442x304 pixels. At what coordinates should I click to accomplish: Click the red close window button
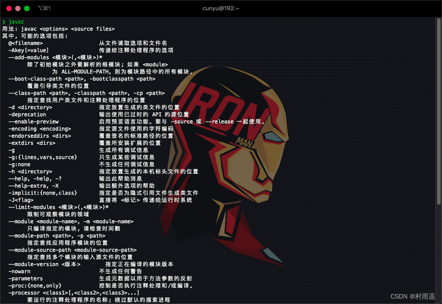pyautogui.click(x=9, y=8)
